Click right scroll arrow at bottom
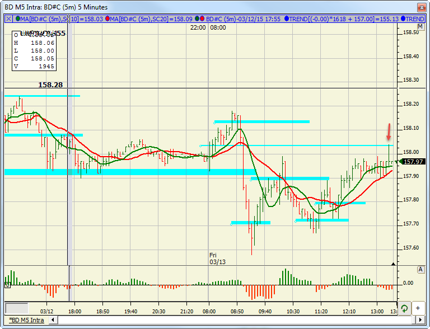430x329 pixels. [x=420, y=319]
